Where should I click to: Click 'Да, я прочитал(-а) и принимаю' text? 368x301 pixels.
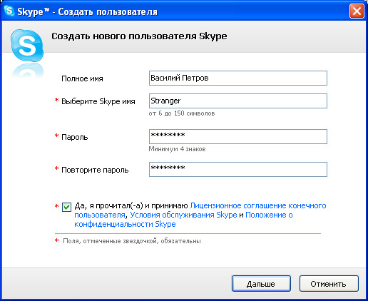pos(131,205)
